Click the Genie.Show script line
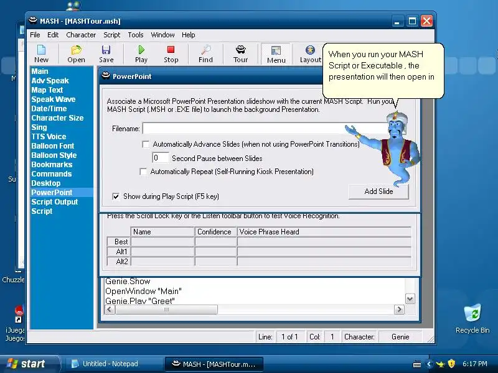This screenshot has width=498, height=373. tap(128, 282)
